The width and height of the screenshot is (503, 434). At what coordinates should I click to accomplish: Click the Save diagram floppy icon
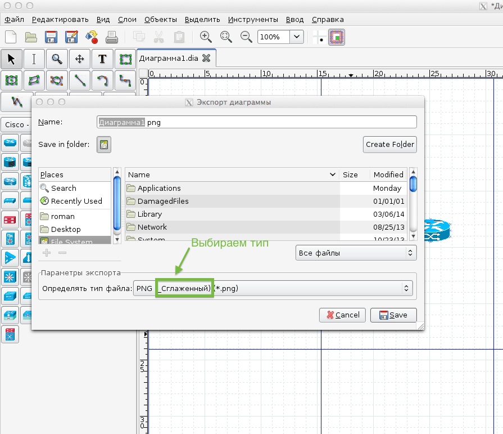[x=51, y=37]
